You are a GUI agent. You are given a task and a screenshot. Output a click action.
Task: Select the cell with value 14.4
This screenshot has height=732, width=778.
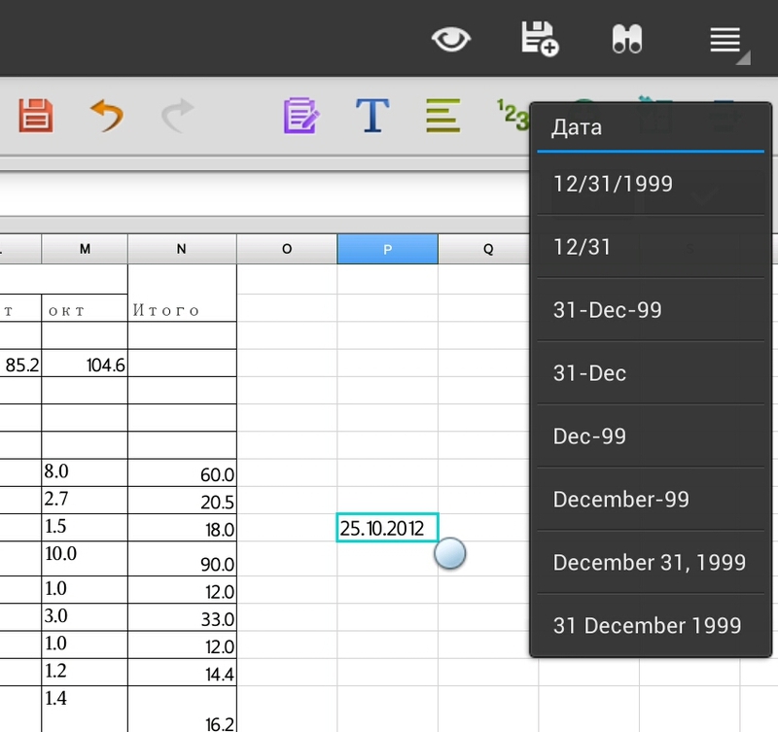(182, 672)
